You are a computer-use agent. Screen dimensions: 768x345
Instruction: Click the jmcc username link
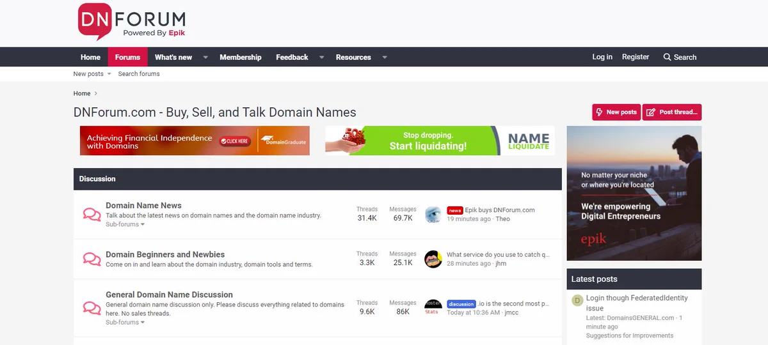click(x=511, y=313)
